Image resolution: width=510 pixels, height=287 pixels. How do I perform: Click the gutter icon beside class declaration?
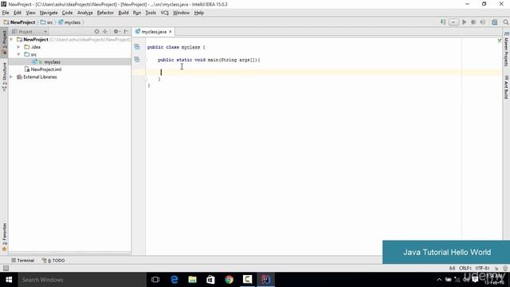click(x=137, y=47)
